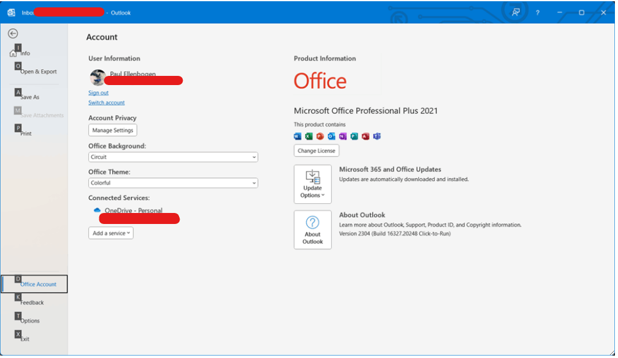This screenshot has height=358, width=618.
Task: Click the user profile photo
Action: click(x=97, y=78)
